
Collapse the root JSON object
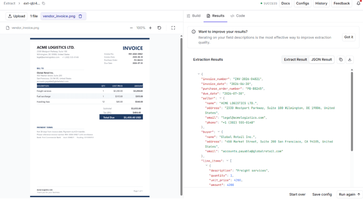199,74
